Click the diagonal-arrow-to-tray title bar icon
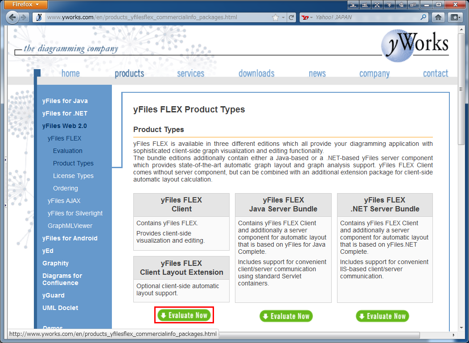 353,4
